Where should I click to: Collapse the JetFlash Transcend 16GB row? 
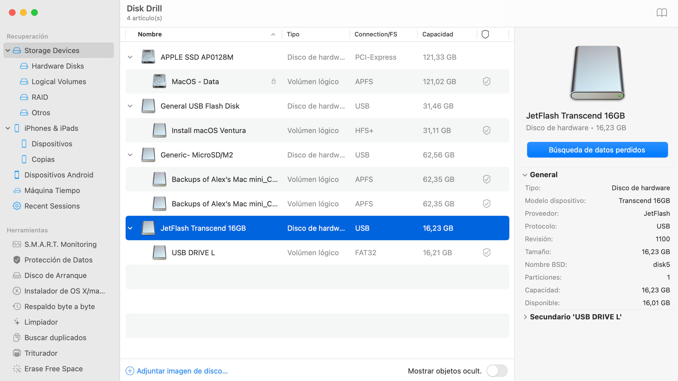pos(130,228)
